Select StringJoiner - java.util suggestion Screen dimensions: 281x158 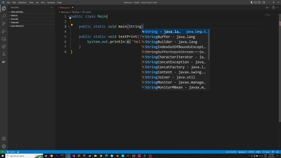175,77
